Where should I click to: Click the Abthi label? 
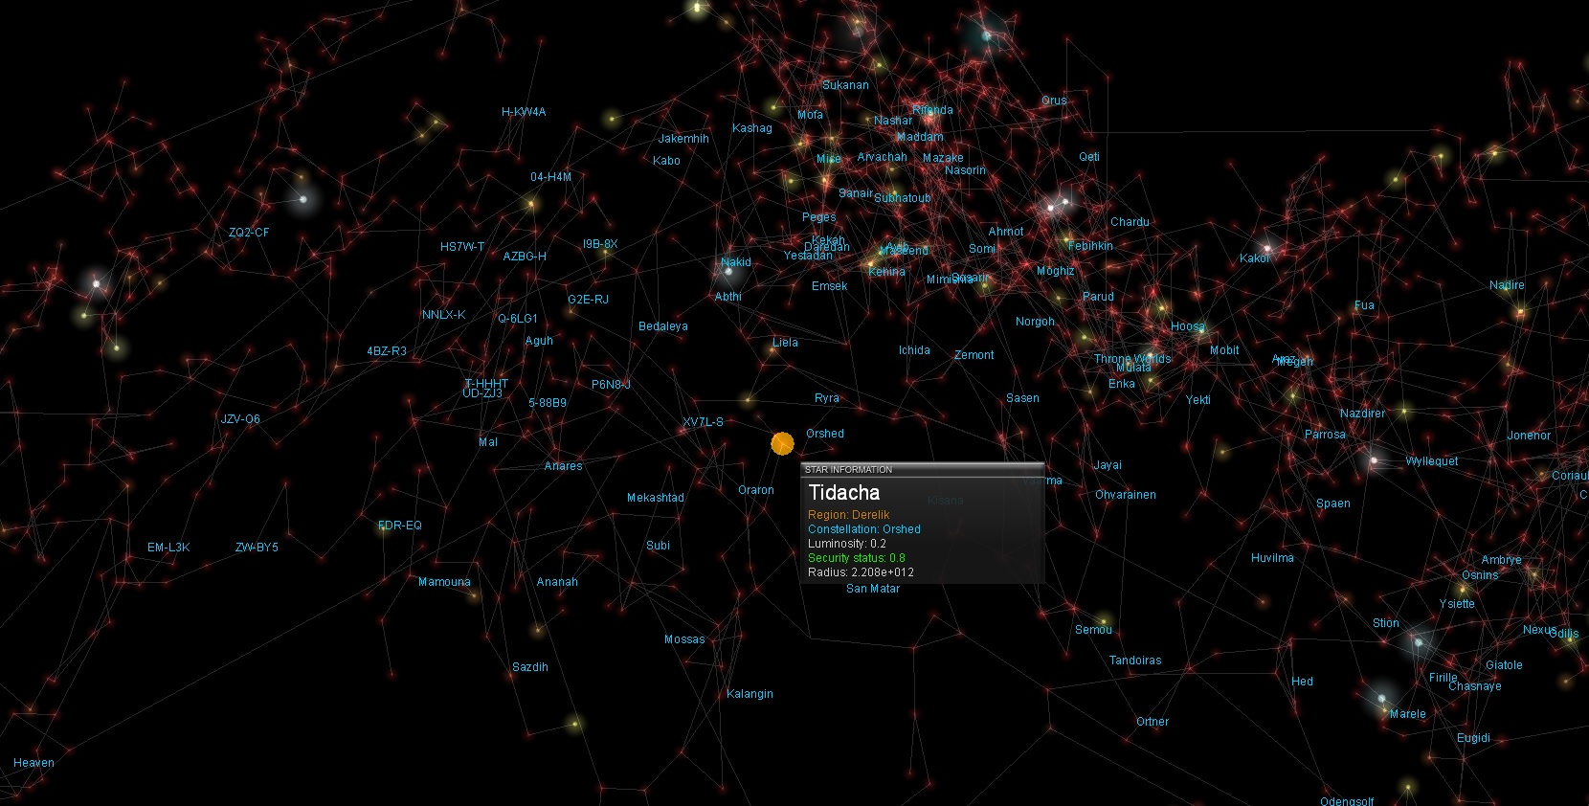click(x=728, y=297)
